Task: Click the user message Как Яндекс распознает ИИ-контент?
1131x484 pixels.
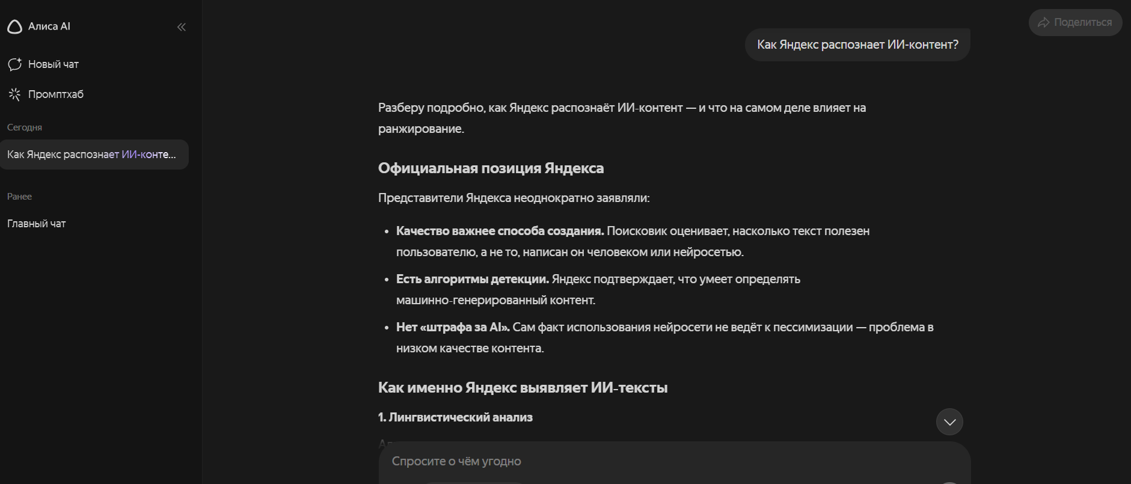Action: click(x=857, y=44)
